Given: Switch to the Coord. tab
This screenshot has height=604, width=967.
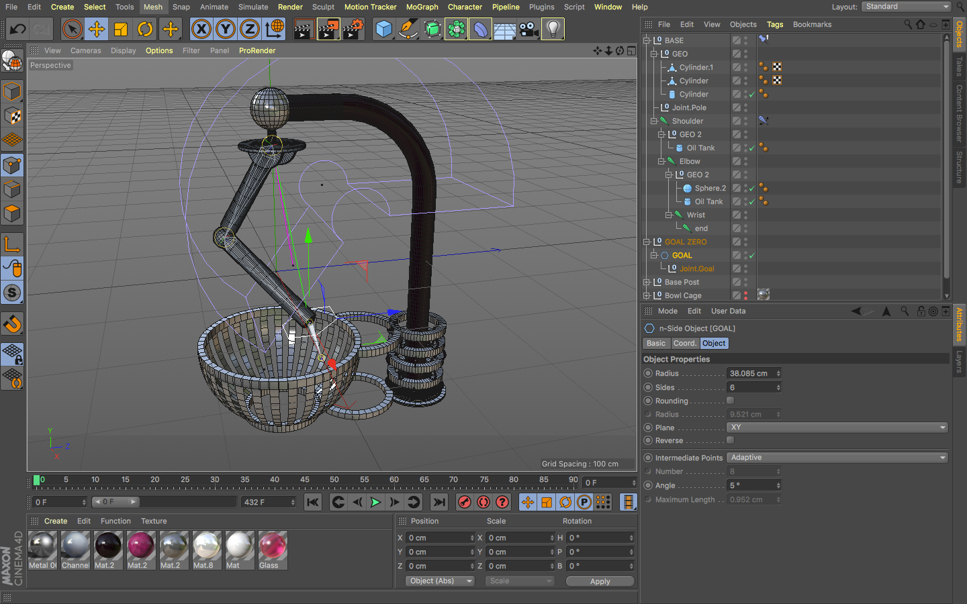Looking at the screenshot, I should click(x=684, y=343).
